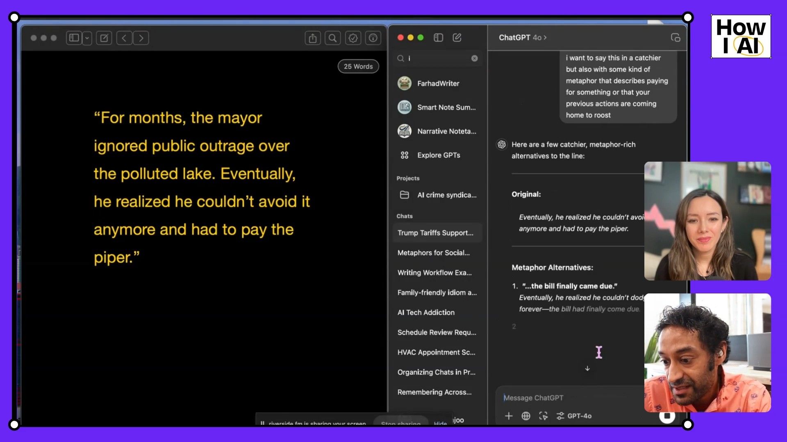Click the ChatGPT logo beside the response
787x442 pixels.
pos(502,144)
